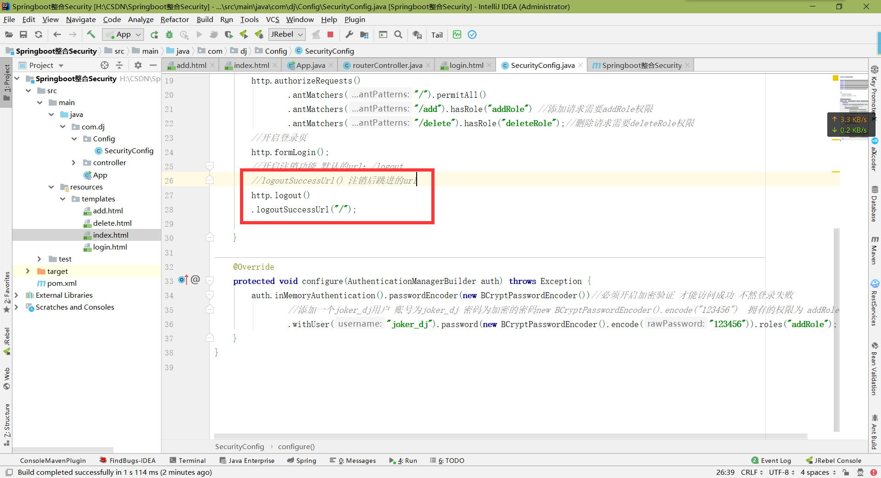Click the Open folder toolbar icon
The width and height of the screenshot is (881, 478).
pyautogui.click(x=9, y=34)
